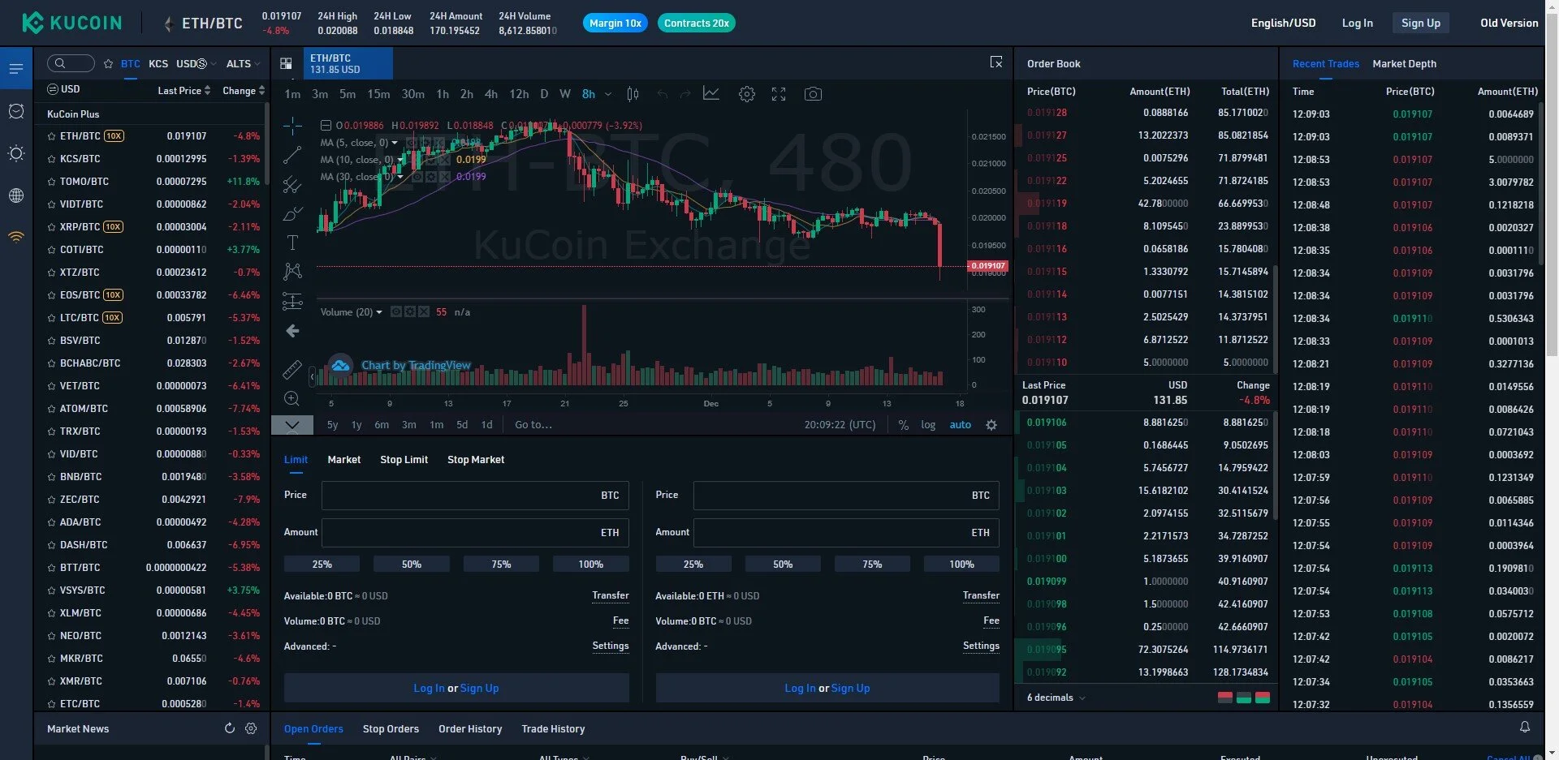
Task: Open the Market Depth tab
Action: pos(1404,64)
